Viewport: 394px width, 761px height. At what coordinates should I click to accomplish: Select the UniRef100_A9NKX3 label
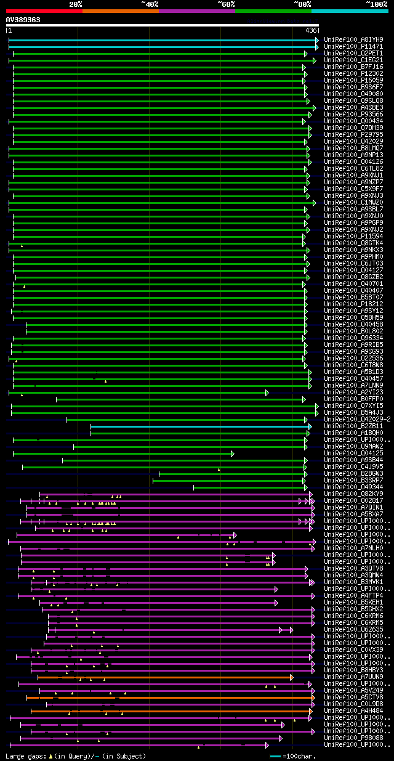coord(355,250)
